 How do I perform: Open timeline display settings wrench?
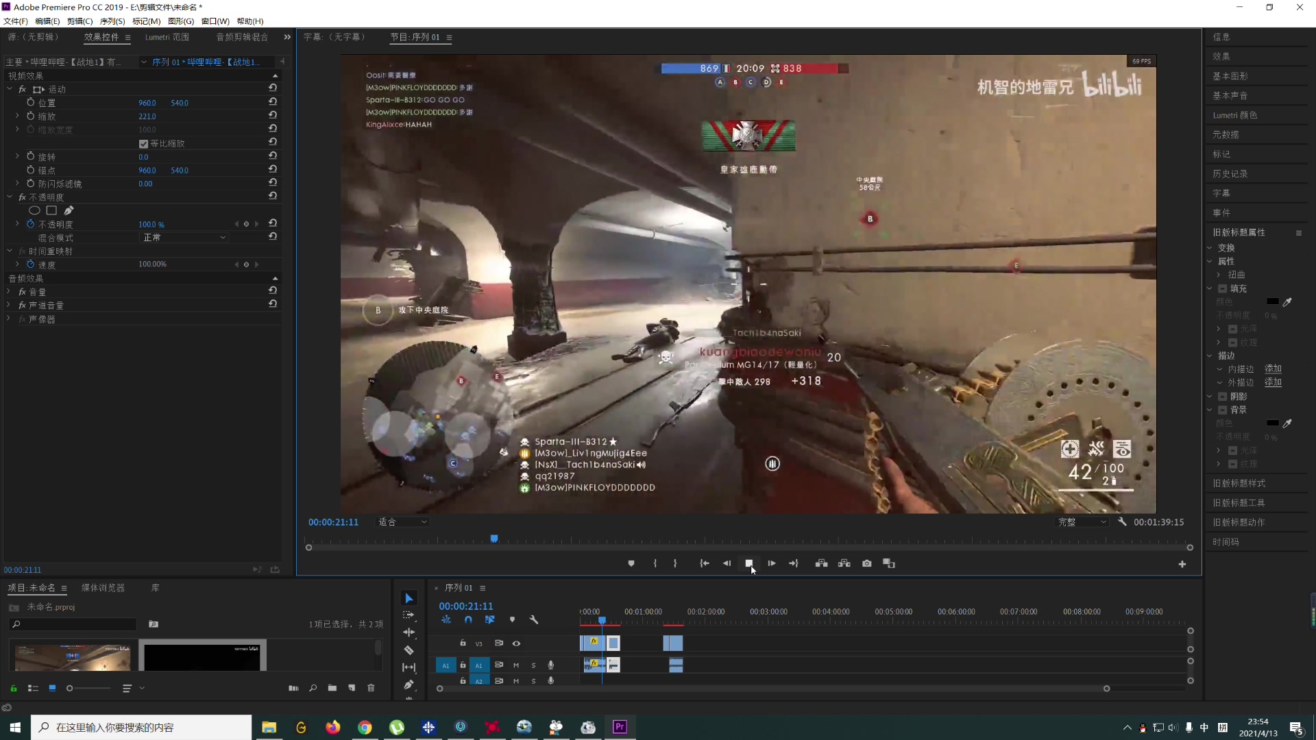tap(534, 619)
